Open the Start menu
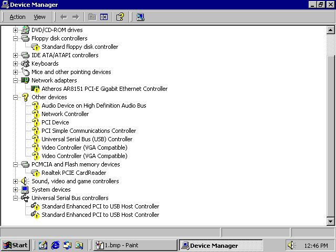 coord(15,245)
